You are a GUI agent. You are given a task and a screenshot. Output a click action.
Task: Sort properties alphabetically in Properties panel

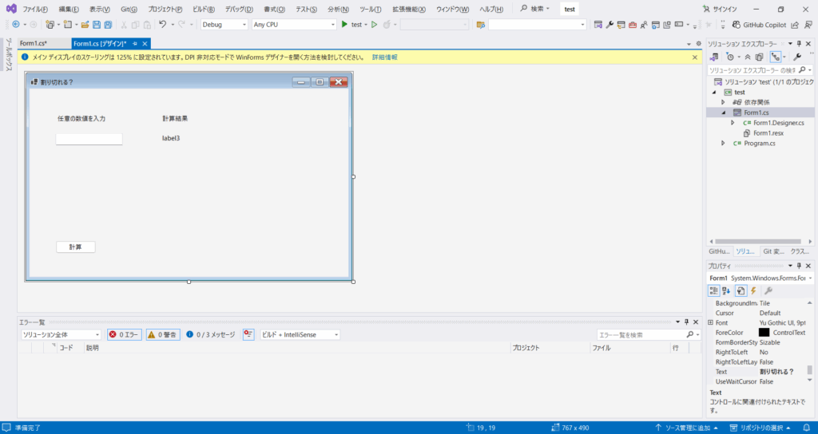[x=726, y=290]
